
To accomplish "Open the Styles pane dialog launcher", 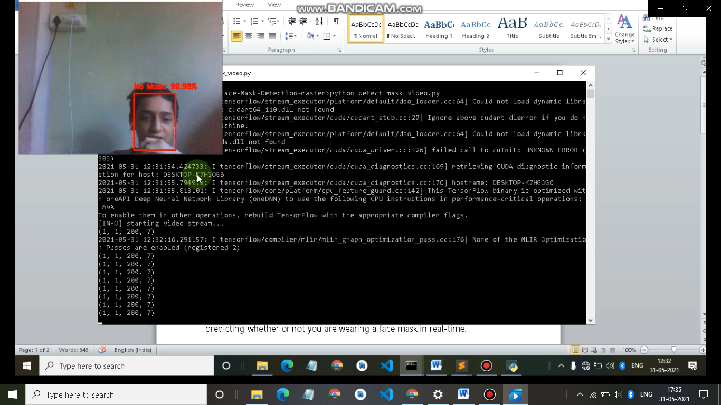I will 633,50.
